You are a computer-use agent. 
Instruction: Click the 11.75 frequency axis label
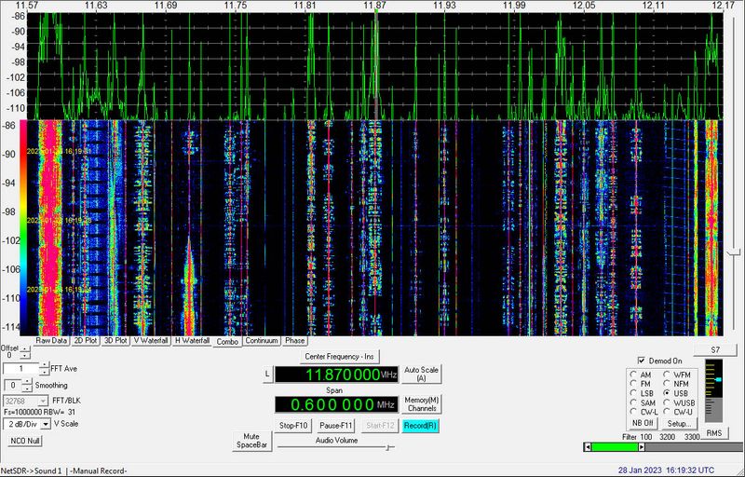point(236,6)
